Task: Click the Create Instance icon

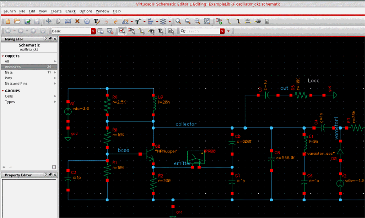Action: click(219, 22)
